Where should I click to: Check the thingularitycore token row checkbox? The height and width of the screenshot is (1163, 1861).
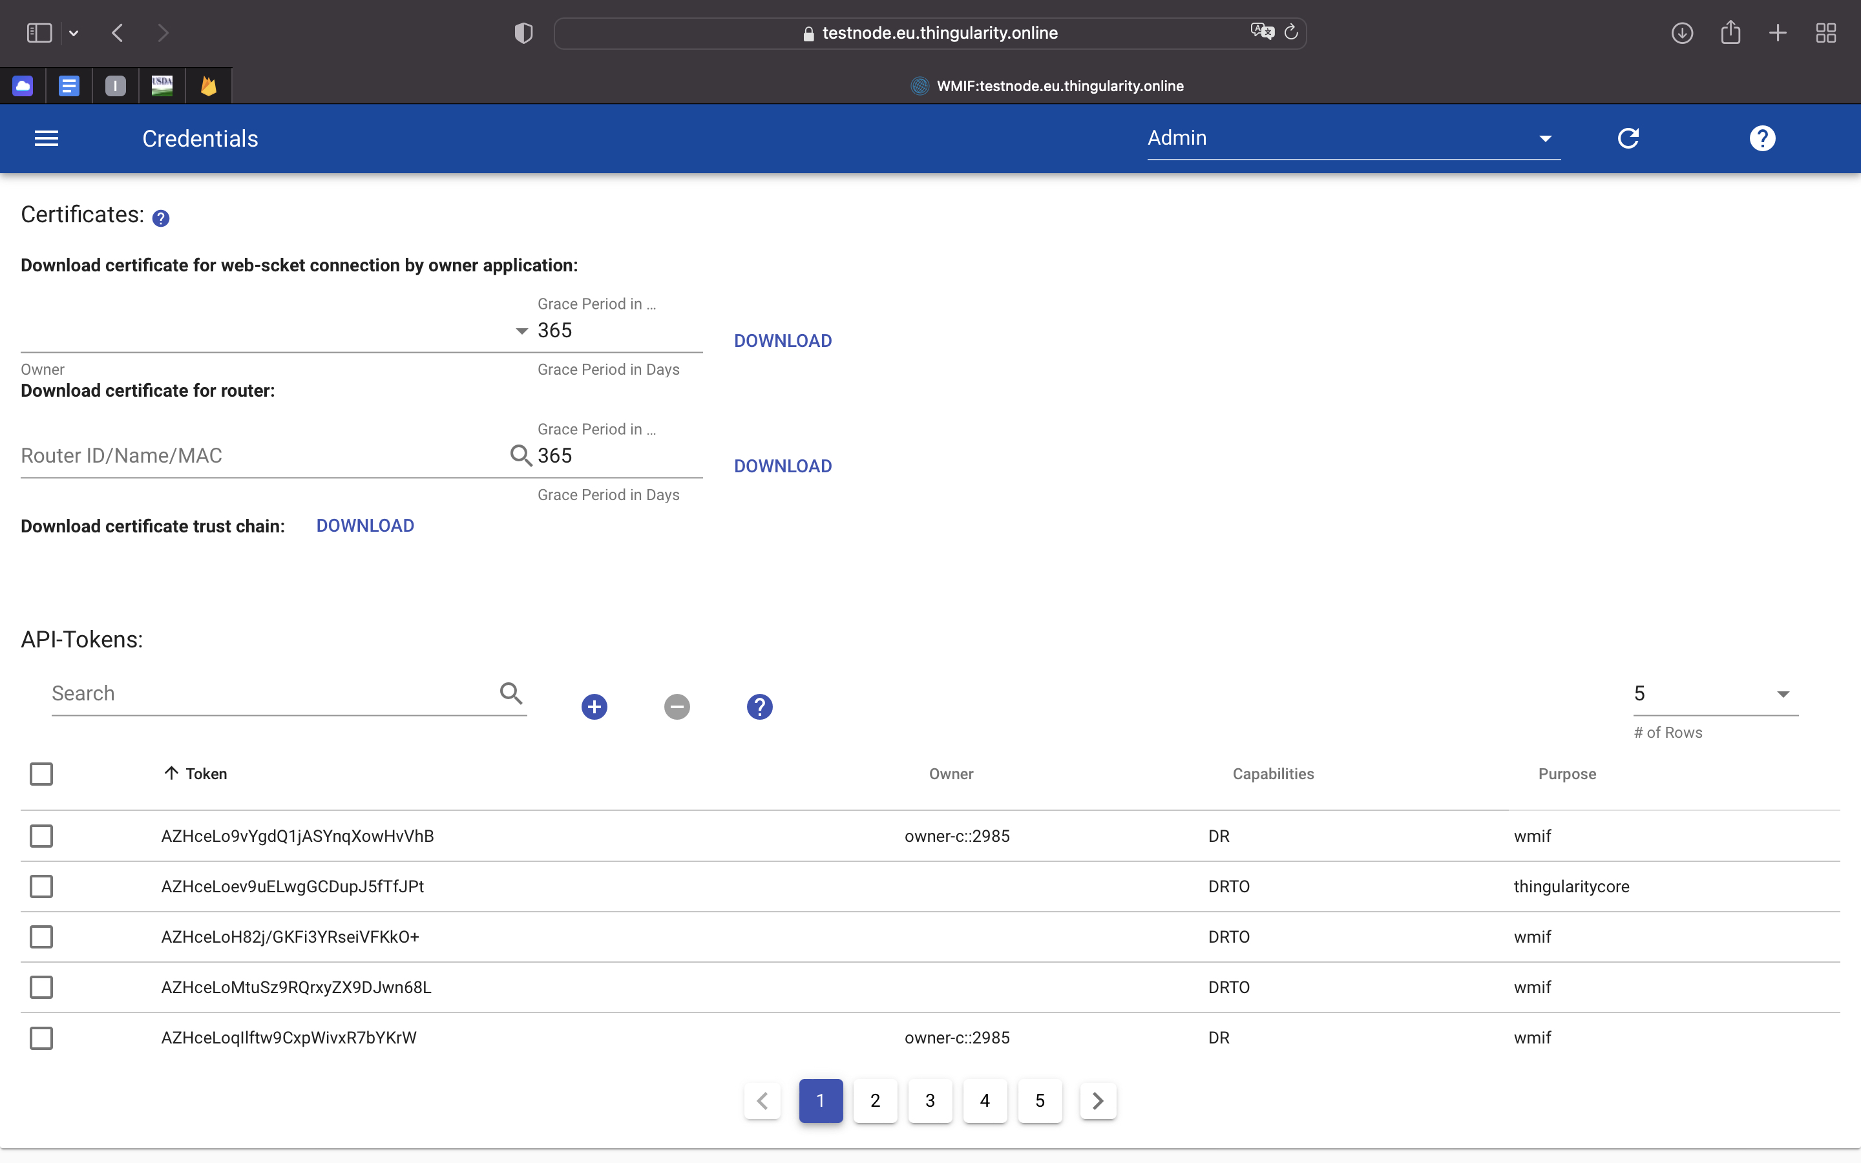[41, 886]
